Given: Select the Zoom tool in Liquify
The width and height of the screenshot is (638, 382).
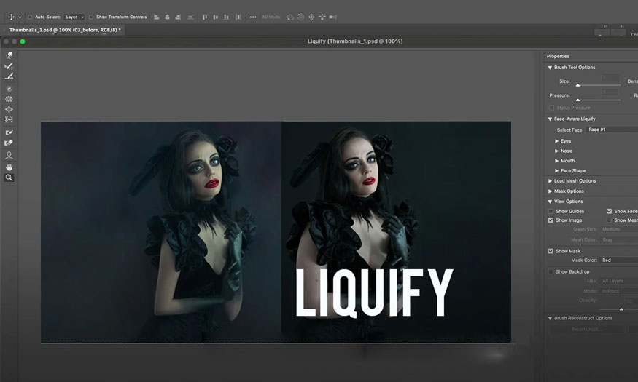Looking at the screenshot, I should [9, 178].
